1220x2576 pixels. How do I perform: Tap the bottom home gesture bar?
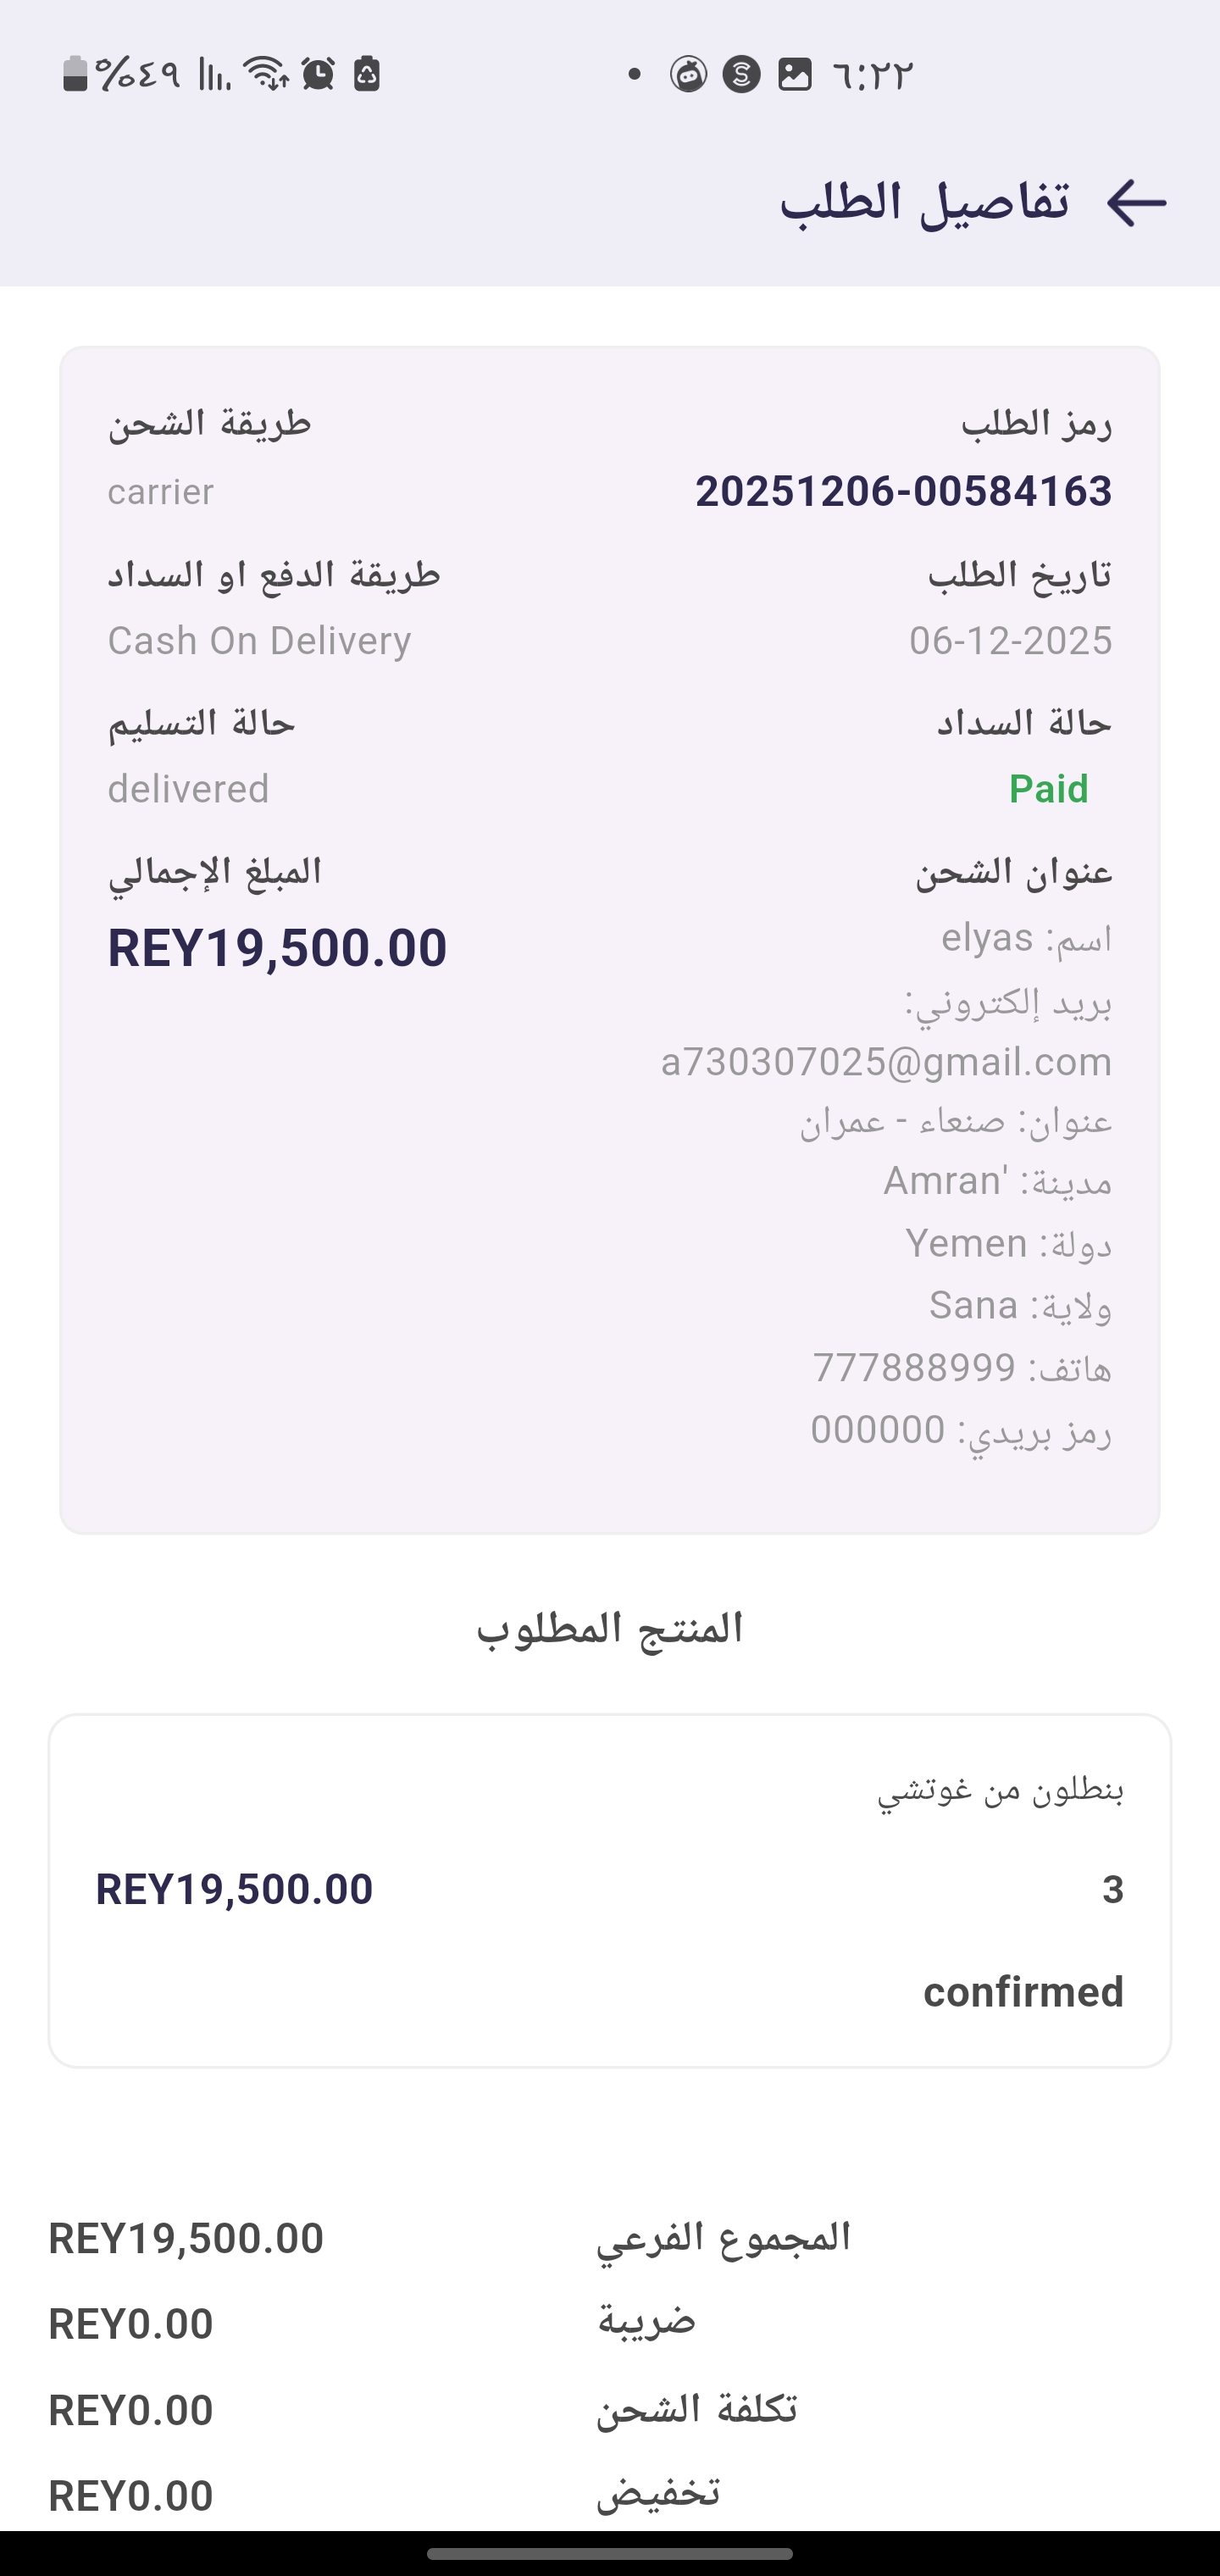610,2553
